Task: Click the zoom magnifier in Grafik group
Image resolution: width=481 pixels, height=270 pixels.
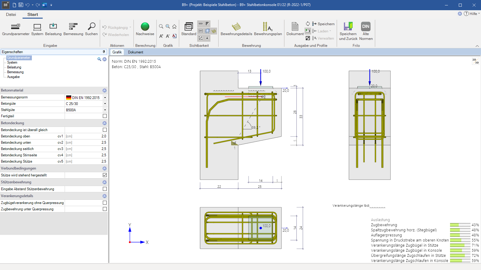Action: (x=161, y=26)
